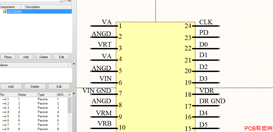Select schematic pin 17 labeled DR GND

tap(206, 106)
